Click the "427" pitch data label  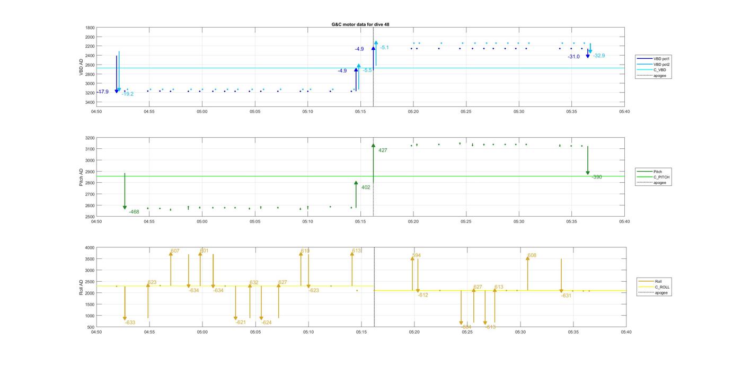point(383,150)
